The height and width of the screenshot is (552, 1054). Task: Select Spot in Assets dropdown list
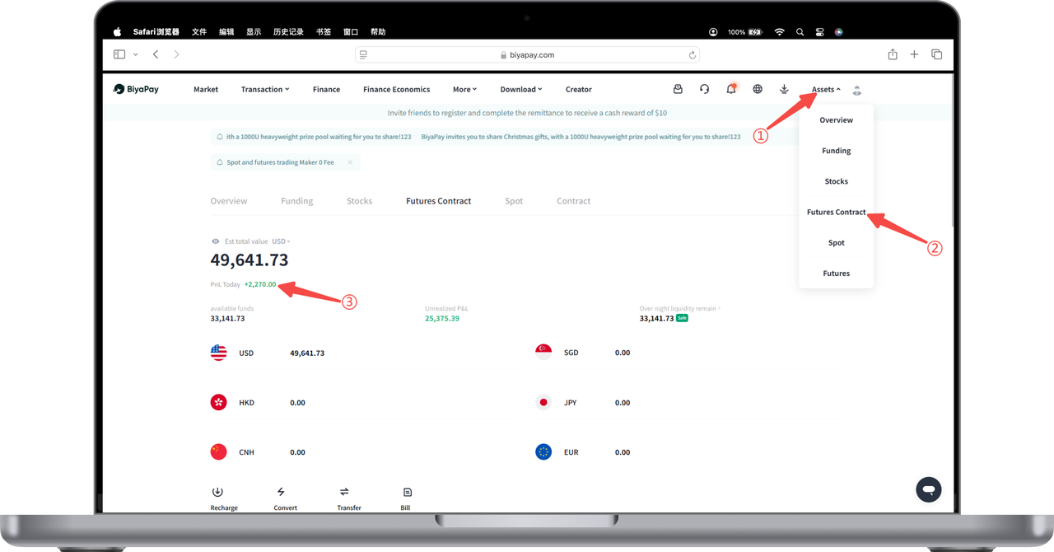click(x=836, y=243)
